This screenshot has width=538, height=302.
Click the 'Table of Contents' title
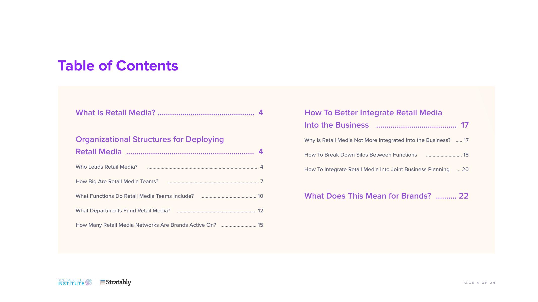pyautogui.click(x=118, y=66)
